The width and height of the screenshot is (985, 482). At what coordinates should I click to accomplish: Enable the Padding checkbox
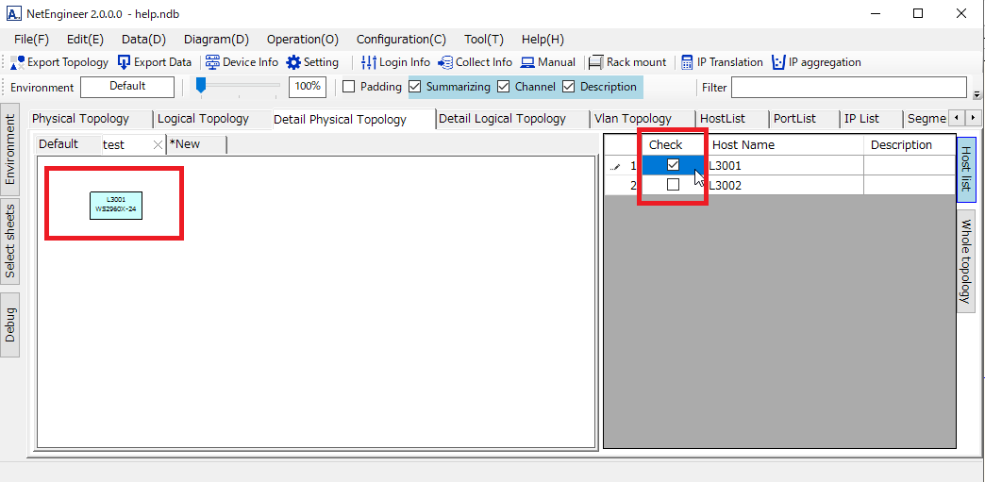348,87
